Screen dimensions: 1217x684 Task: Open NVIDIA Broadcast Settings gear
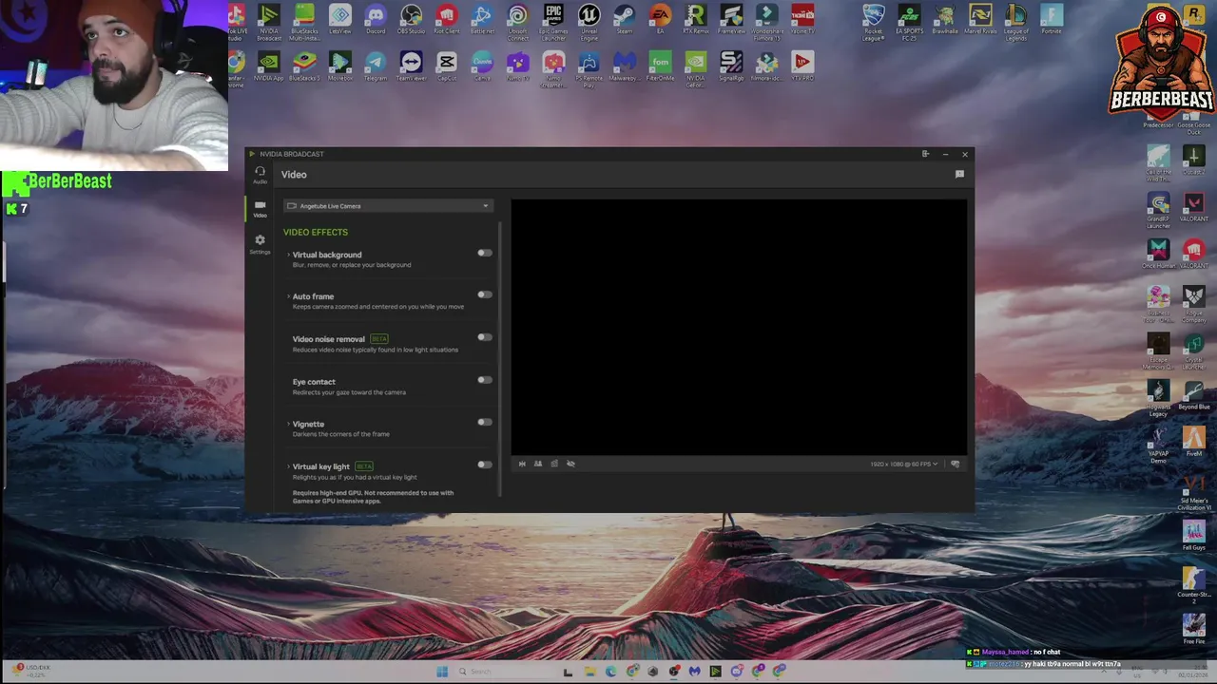260,244
